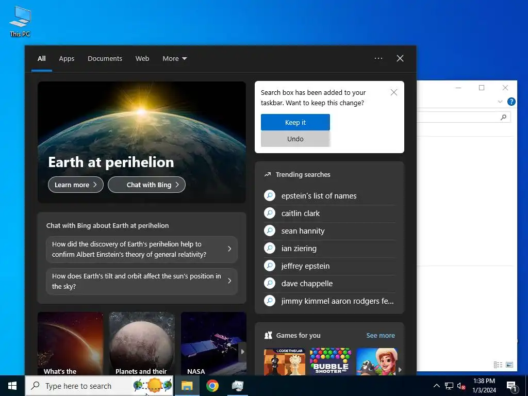
Task: Click the Undo button
Action: pyautogui.click(x=295, y=139)
